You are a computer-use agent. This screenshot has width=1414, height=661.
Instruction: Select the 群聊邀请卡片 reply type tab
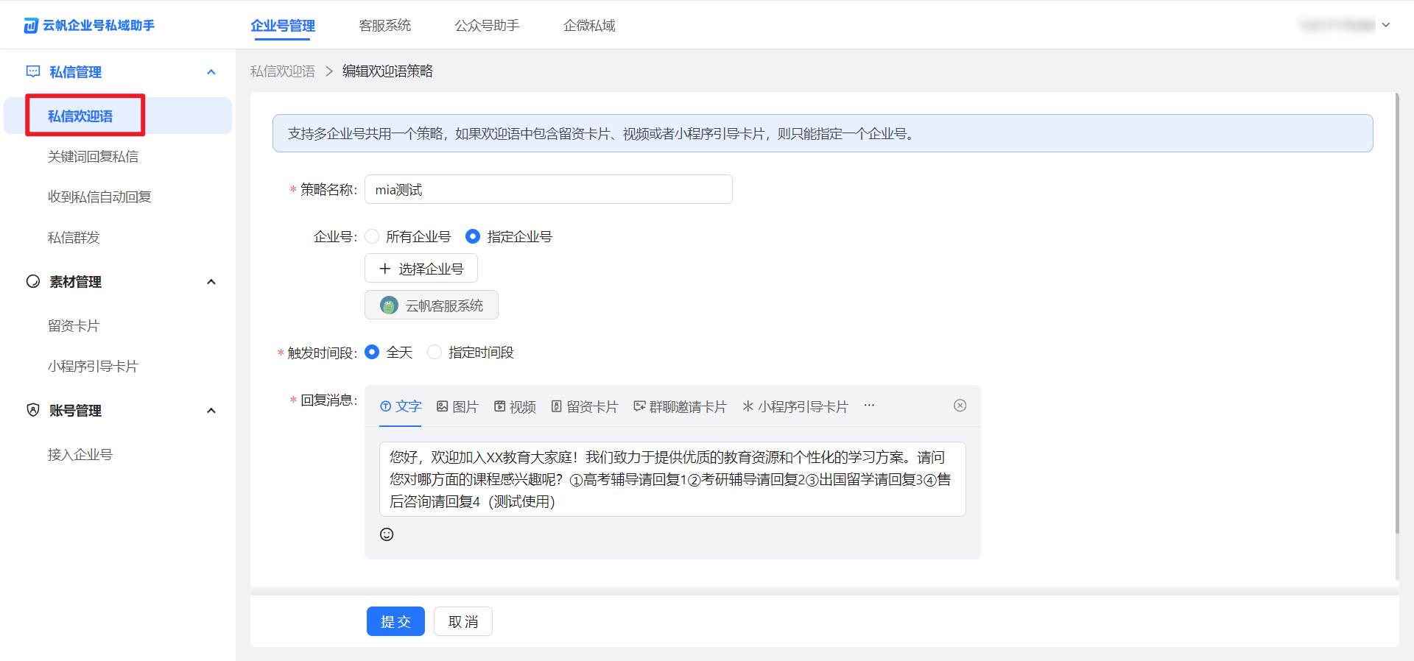pos(680,406)
